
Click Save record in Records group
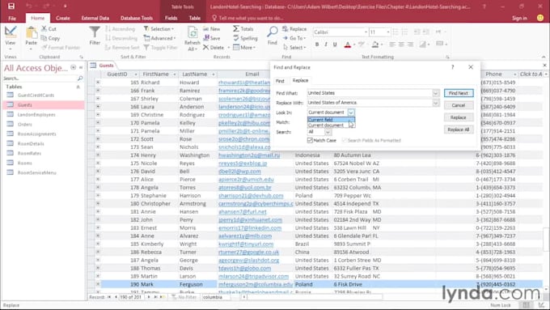[212, 38]
